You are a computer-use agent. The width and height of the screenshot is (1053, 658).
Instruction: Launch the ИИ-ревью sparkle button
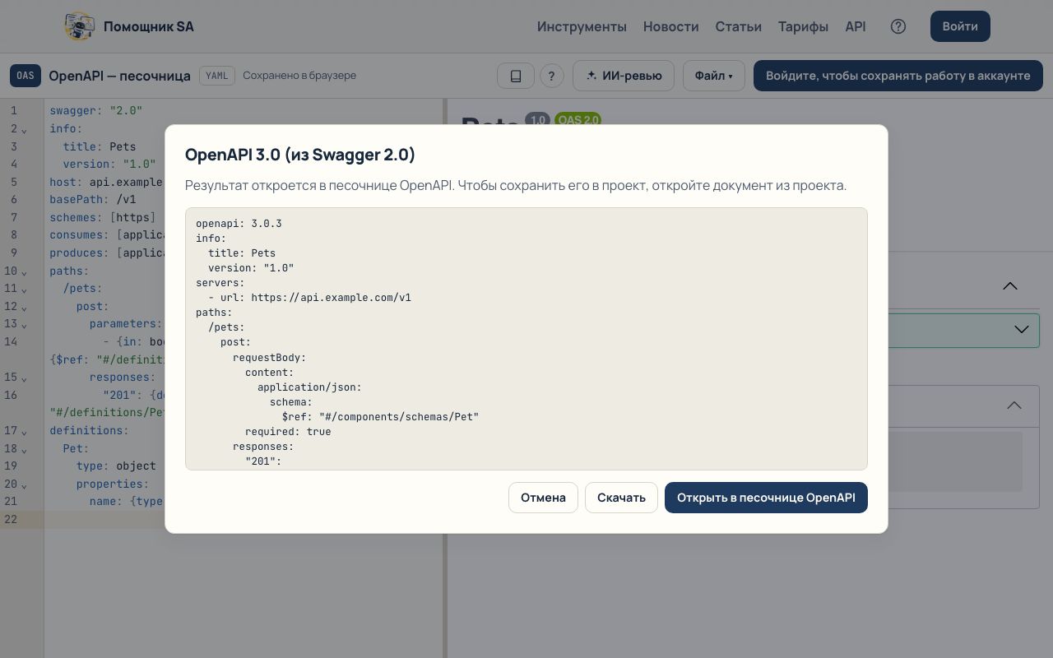click(x=624, y=76)
